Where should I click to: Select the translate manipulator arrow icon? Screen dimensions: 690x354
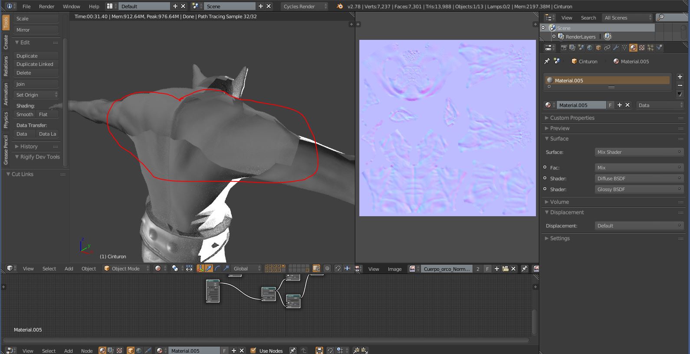pos(209,269)
